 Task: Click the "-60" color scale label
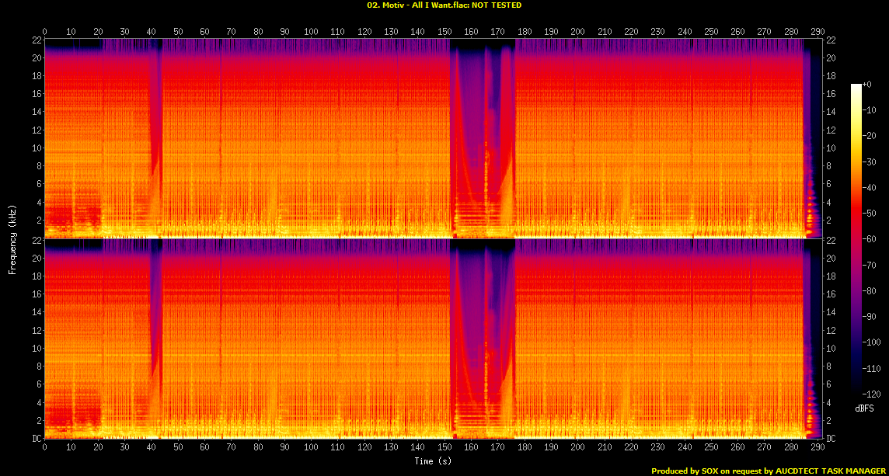(869, 238)
